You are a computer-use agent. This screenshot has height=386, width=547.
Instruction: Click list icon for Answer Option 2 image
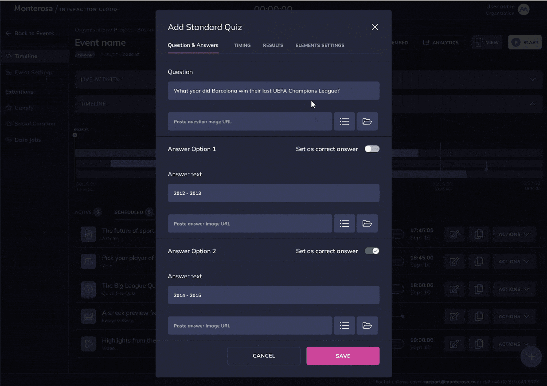click(344, 325)
